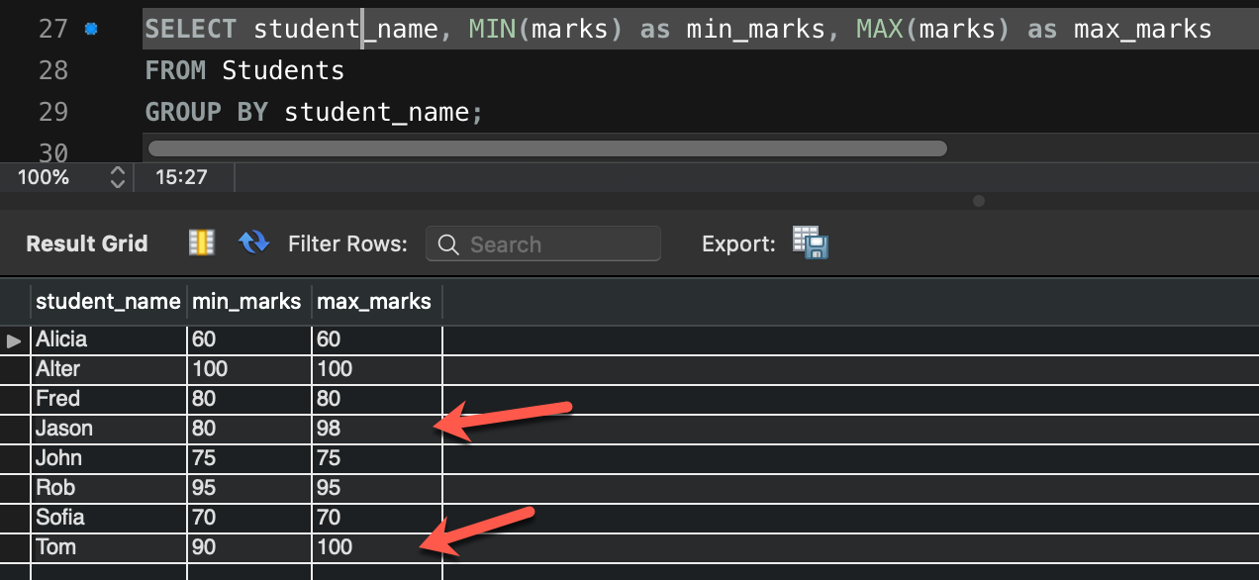Select the row for student Alter

[x=108, y=369]
